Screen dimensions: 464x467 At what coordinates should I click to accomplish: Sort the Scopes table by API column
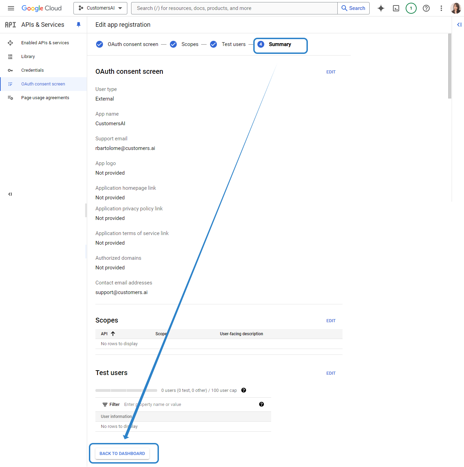[108, 334]
